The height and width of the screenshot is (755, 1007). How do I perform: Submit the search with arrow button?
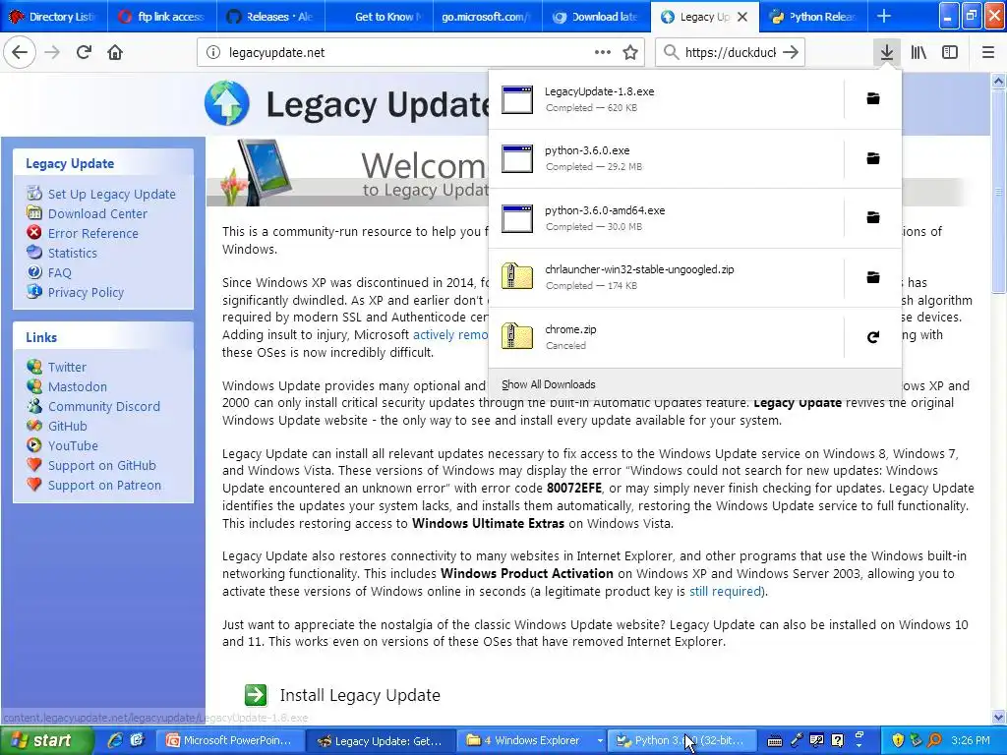pyautogui.click(x=791, y=53)
